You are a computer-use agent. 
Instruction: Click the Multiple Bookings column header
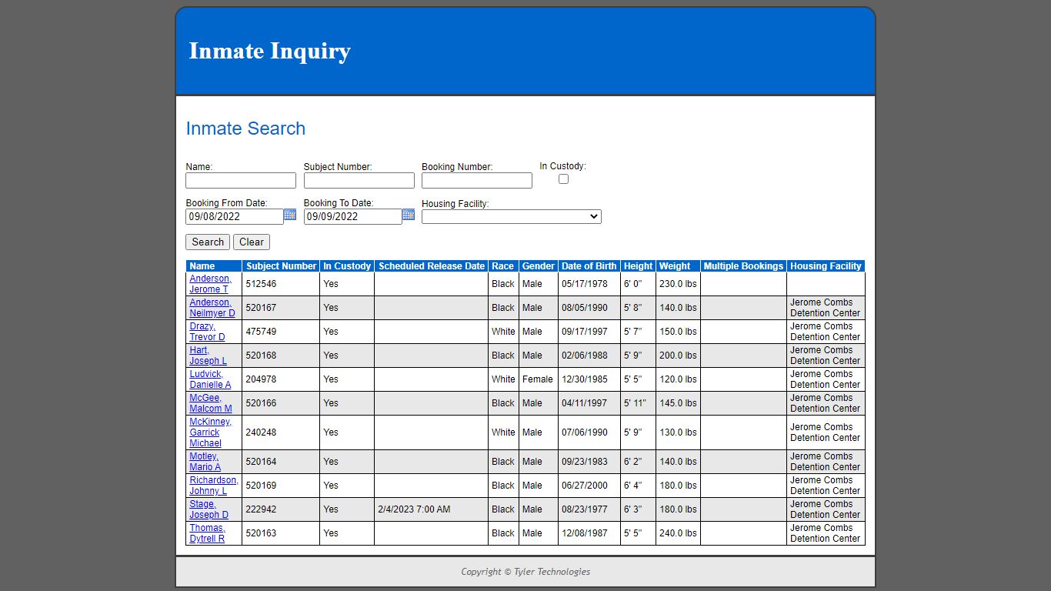(743, 266)
